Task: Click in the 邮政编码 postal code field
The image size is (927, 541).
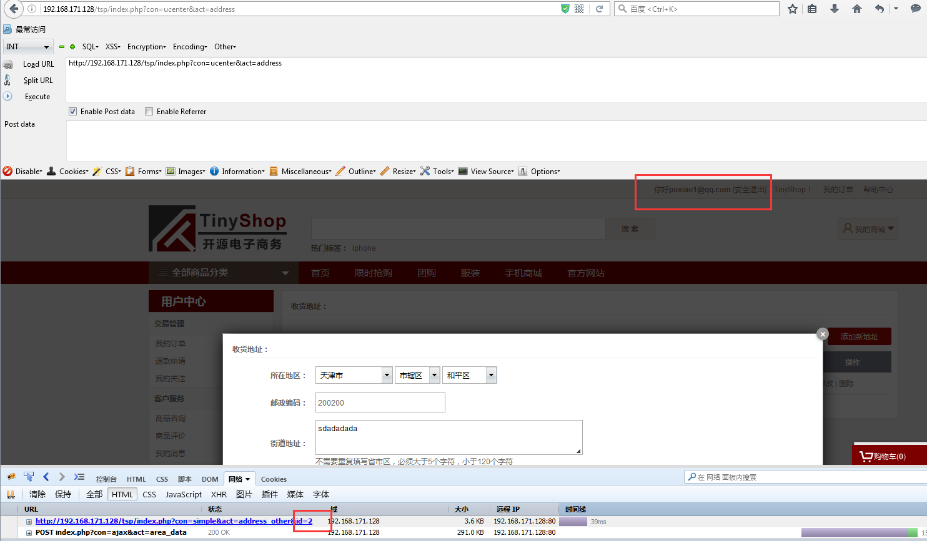Action: click(x=380, y=402)
